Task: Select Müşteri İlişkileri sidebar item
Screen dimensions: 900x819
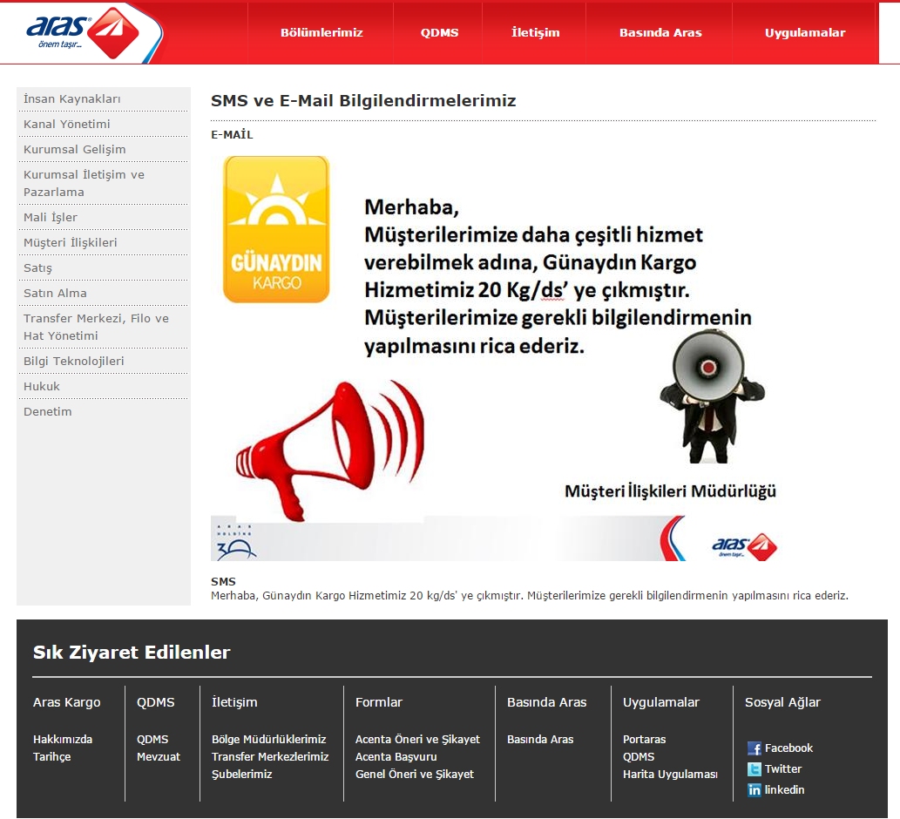Action: (104, 242)
